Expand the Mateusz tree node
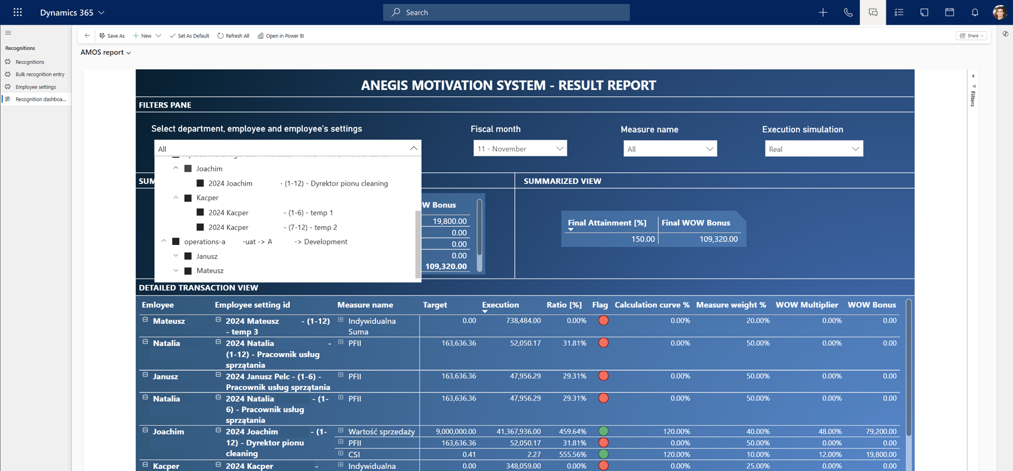The image size is (1013, 471). point(176,270)
